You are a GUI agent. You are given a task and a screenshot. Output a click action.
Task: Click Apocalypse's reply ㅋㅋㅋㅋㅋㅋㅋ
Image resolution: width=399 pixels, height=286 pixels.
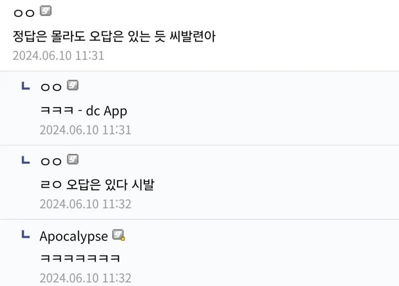point(80,258)
